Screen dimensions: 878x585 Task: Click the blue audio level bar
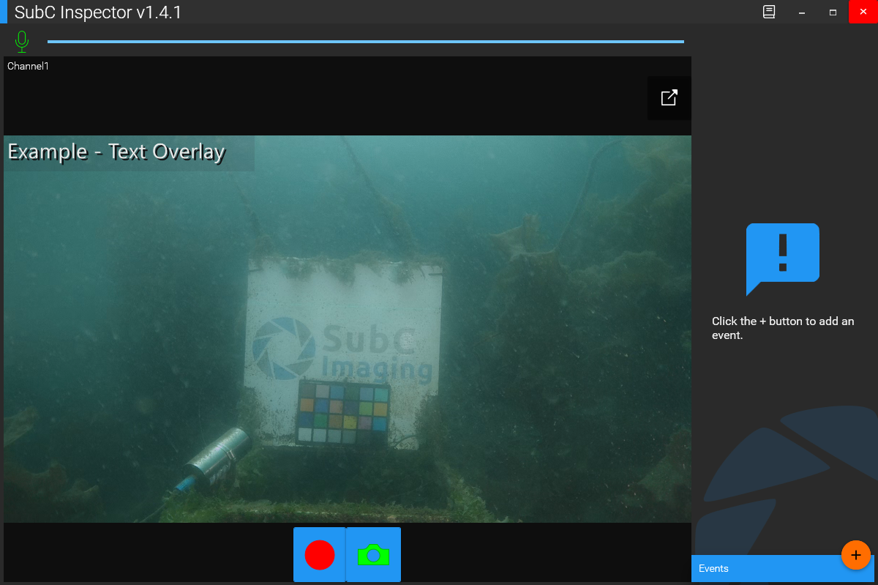click(366, 42)
